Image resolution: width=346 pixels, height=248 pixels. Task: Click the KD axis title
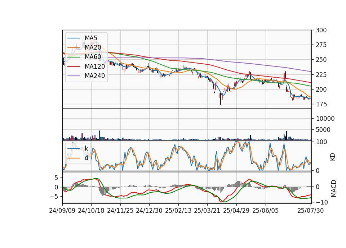point(333,157)
